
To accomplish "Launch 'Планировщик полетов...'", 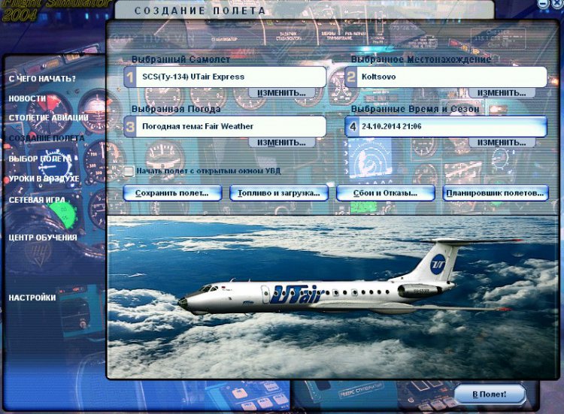I will pos(494,193).
